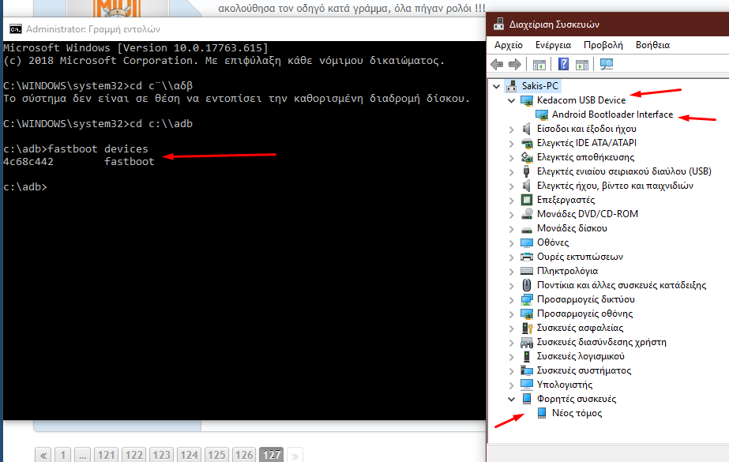Click the USB plug icon for serial bus controllers
Image resolution: width=729 pixels, height=462 pixels.
click(x=527, y=171)
